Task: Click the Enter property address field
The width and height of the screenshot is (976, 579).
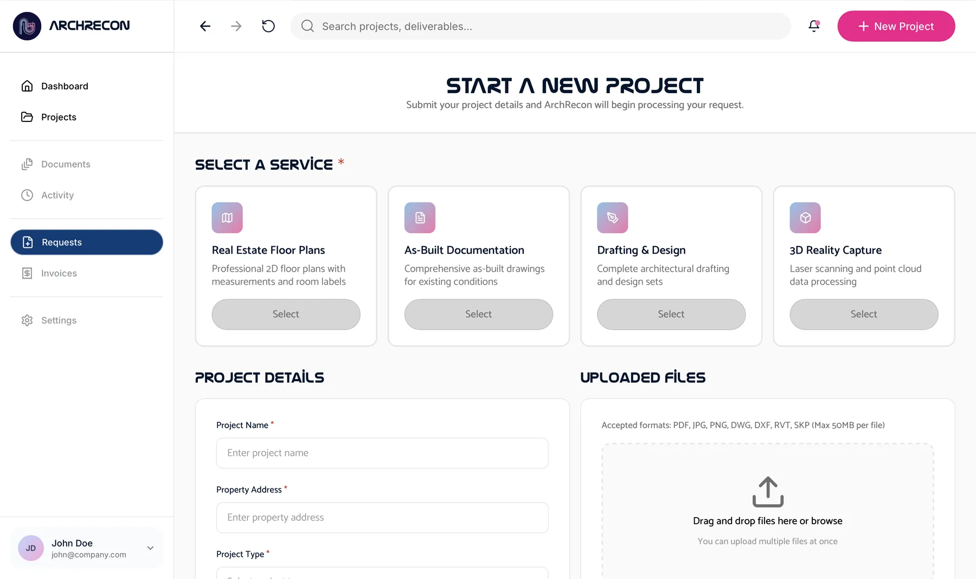Action: point(382,518)
